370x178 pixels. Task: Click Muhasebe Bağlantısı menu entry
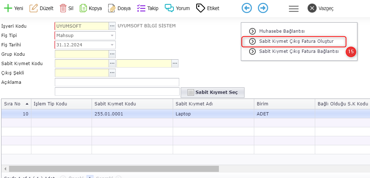[282, 31]
